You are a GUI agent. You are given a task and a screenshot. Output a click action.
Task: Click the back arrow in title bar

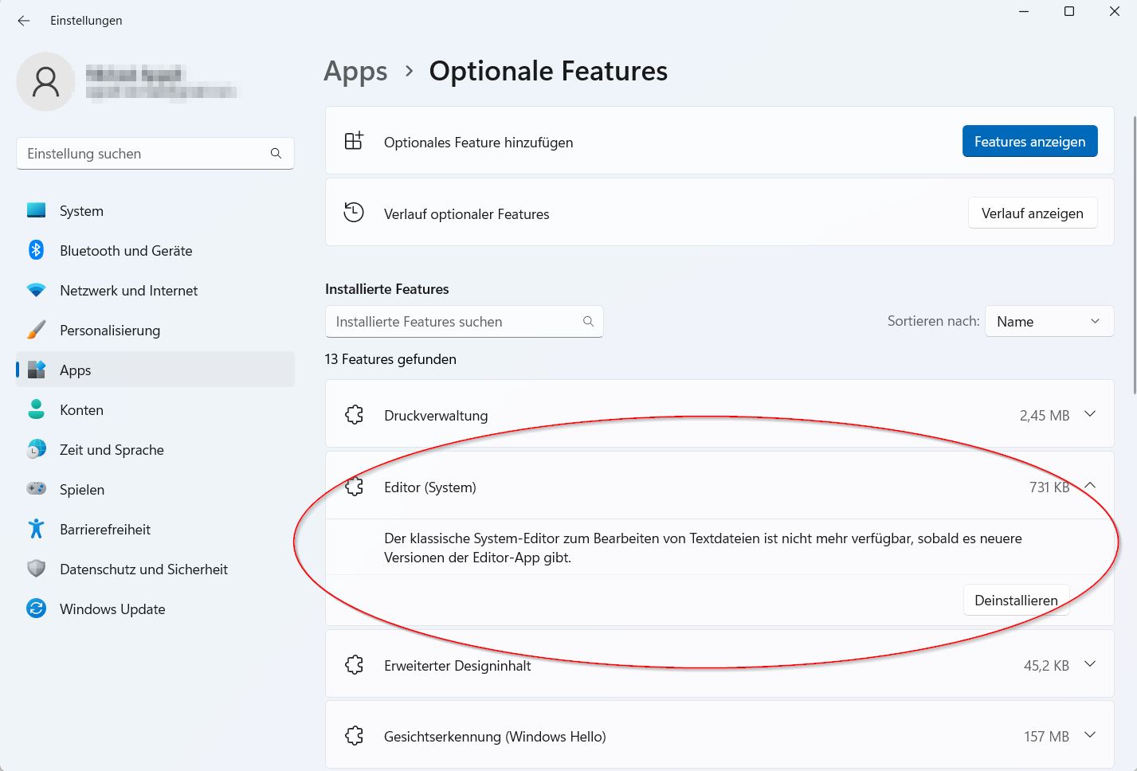(24, 21)
